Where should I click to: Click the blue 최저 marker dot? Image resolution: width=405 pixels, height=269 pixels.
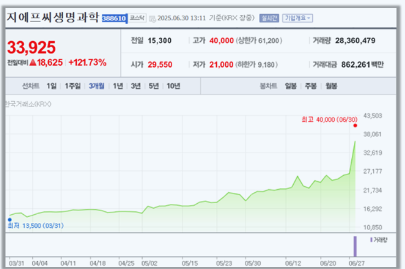(10, 220)
